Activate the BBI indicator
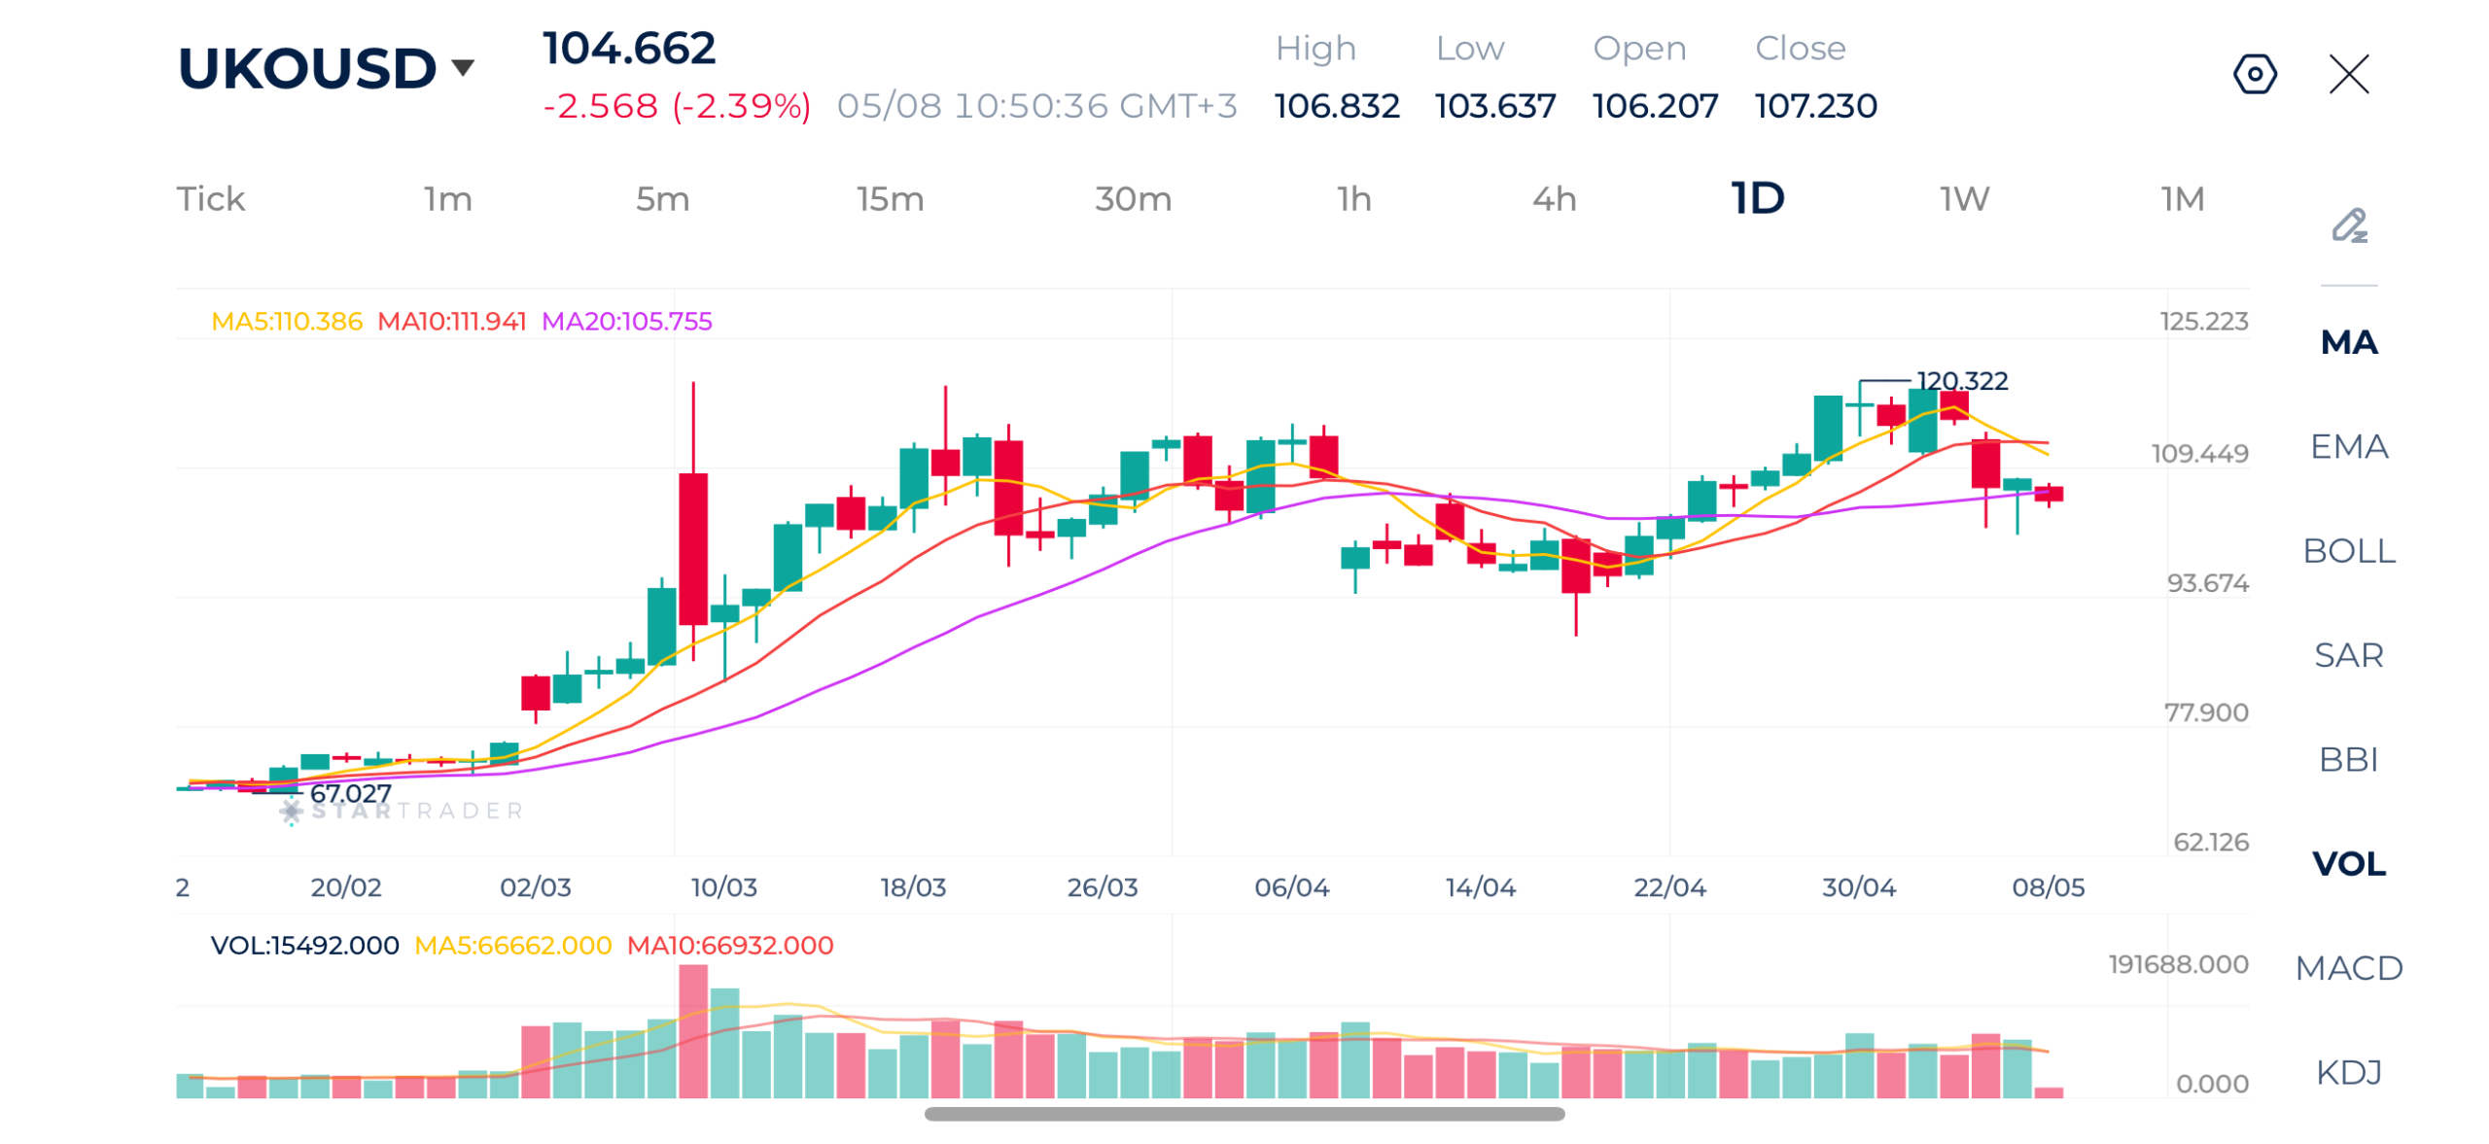The image size is (2489, 1144). [x=2347, y=758]
